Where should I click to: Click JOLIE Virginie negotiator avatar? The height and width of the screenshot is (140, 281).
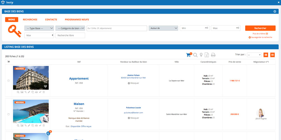click(260, 113)
